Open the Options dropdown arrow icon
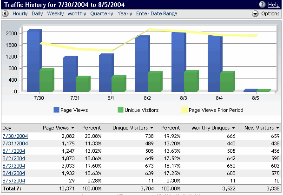This screenshot has width=283, height=195. click(x=255, y=14)
